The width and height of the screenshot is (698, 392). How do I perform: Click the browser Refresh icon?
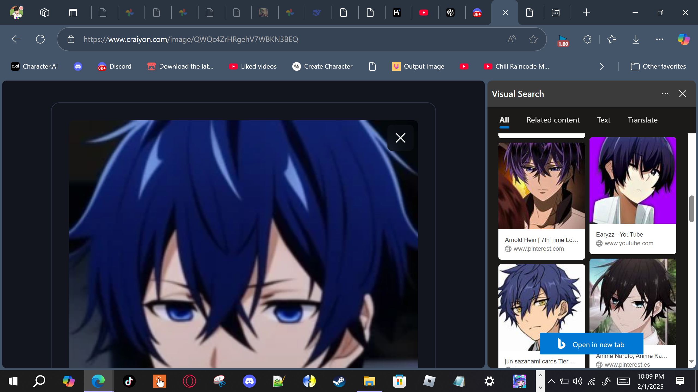tap(40, 39)
